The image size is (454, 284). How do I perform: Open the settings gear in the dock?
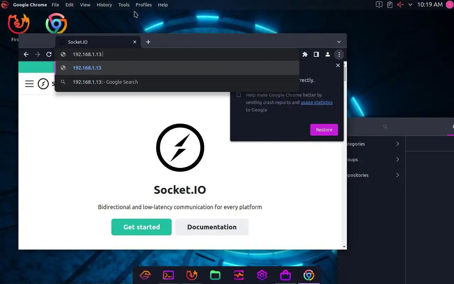pyautogui.click(x=262, y=275)
